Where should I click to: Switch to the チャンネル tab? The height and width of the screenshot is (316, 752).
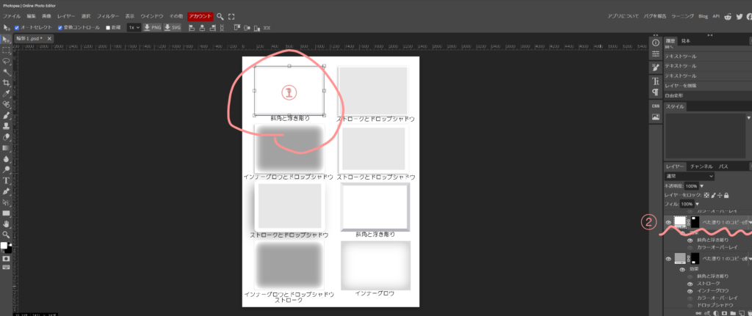701,166
